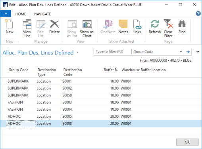Image resolution: width=202 pixels, height=149 pixels.
Task: Select the S0002 destination code cell
Action: coord(67,88)
